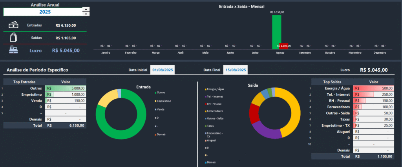
Task: Select the red RH - Pessoal legend marker
Action: (205, 103)
